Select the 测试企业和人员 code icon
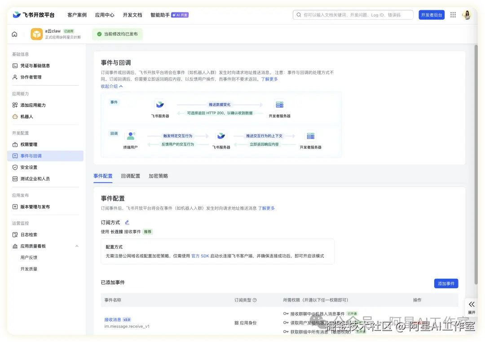Image resolution: width=485 pixels, height=342 pixels. click(16, 178)
